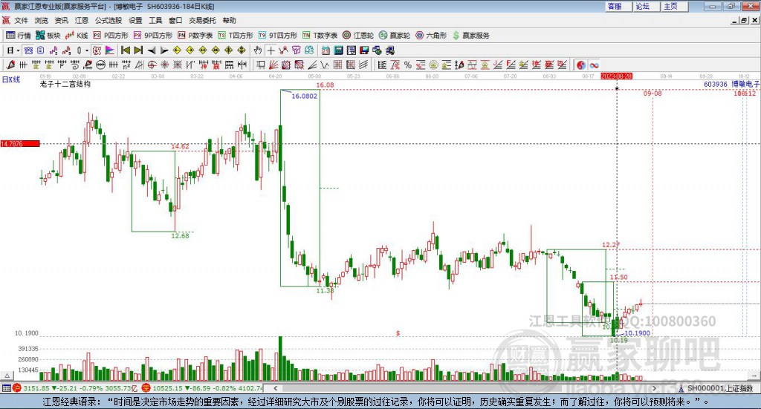The height and width of the screenshot is (409, 761).
Task: Open the 江恩 menu
Action: 82,20
